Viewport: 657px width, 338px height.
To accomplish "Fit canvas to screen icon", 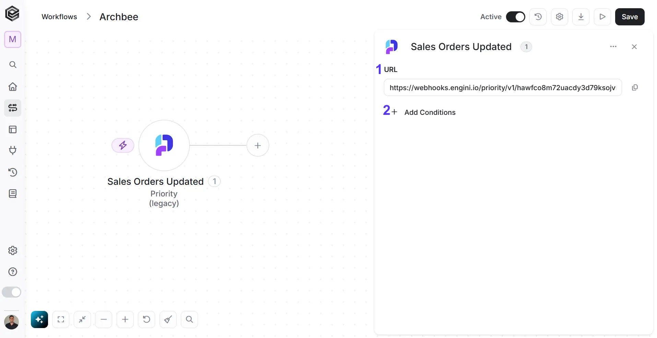I will click(x=61, y=319).
